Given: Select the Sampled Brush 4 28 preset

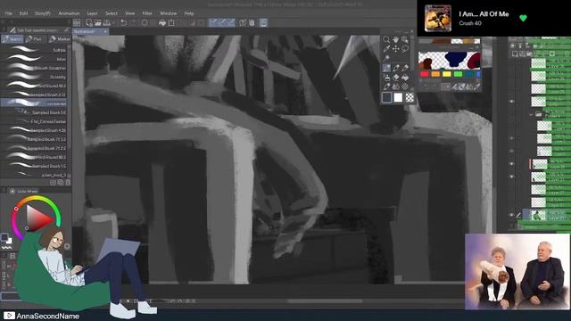Looking at the screenshot, I should 35,130.
